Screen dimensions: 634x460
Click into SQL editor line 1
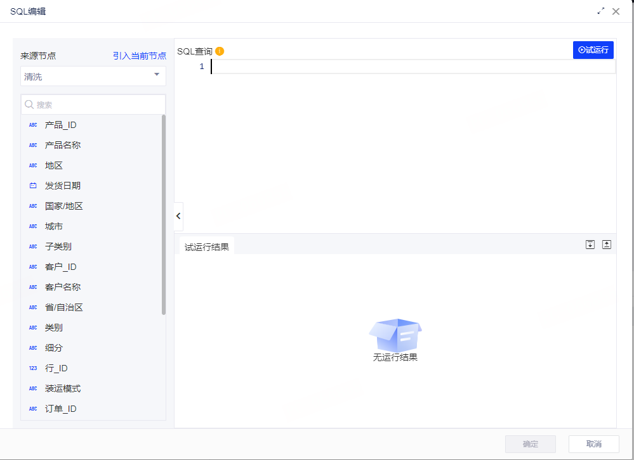pyautogui.click(x=413, y=67)
